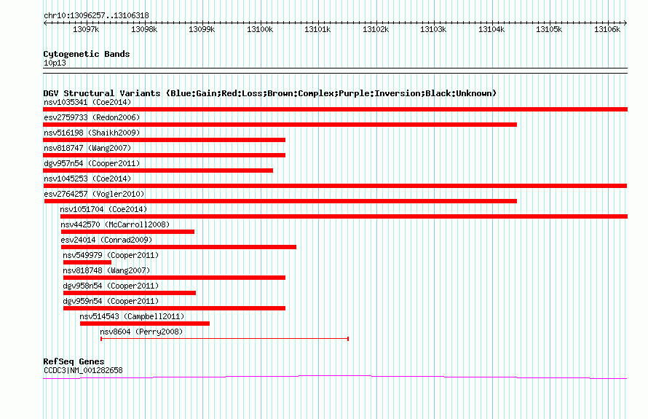Click the short red bar under nsv442570

[x=127, y=232]
